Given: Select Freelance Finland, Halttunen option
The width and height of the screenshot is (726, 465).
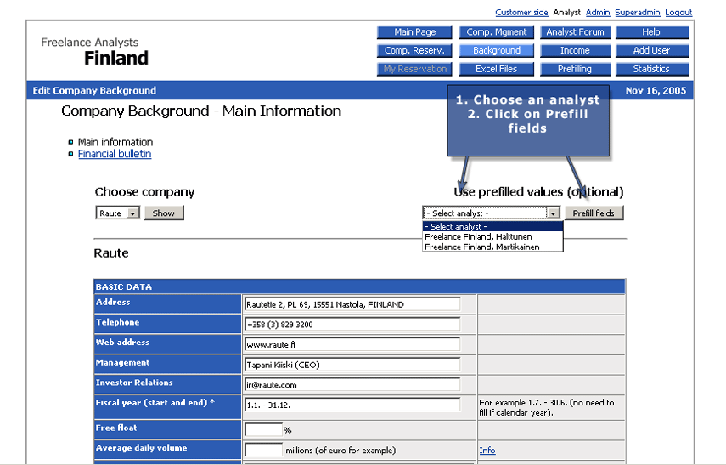Looking at the screenshot, I should point(492,237).
